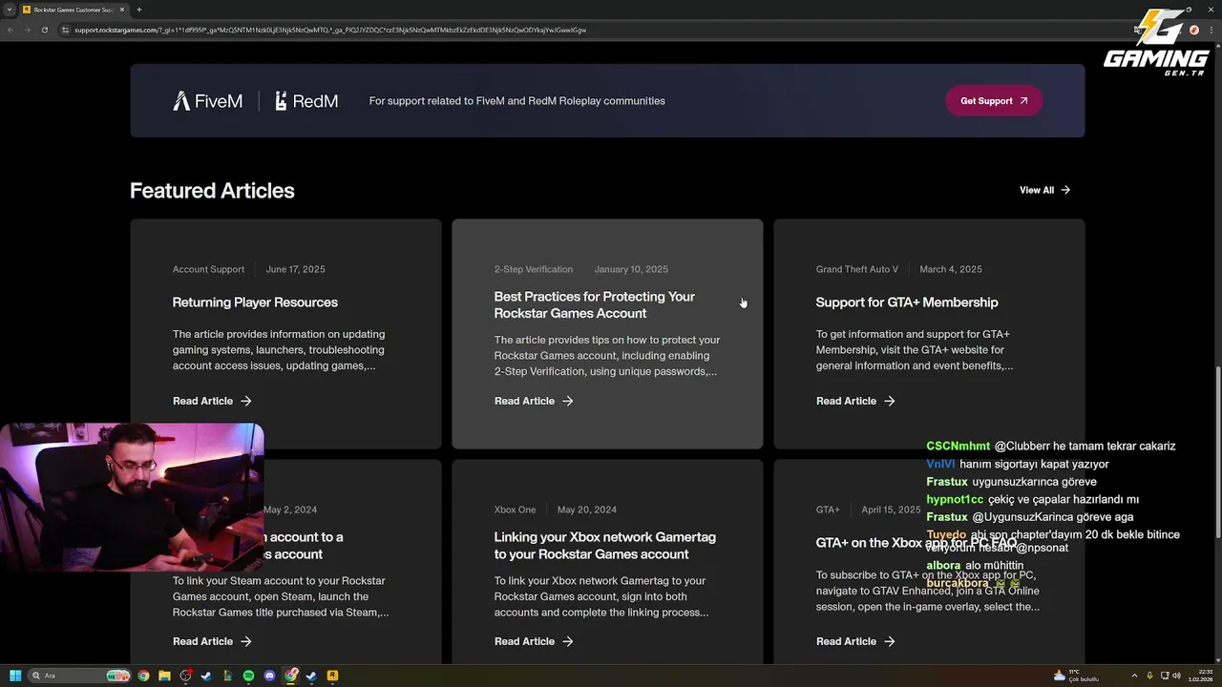Open the Returning Player Resources article title
1222x687 pixels.
[x=255, y=302]
